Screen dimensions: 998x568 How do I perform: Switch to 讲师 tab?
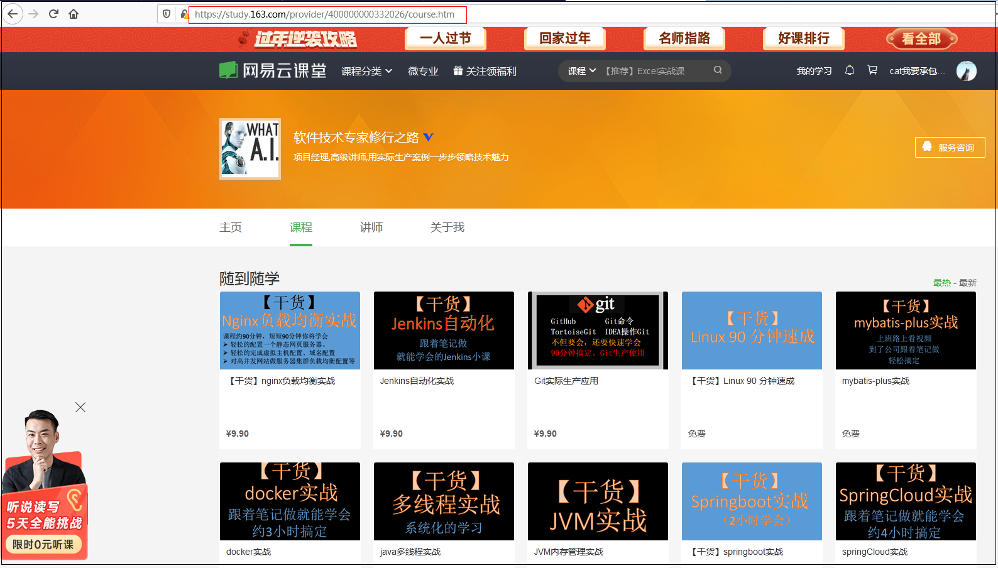pos(371,227)
